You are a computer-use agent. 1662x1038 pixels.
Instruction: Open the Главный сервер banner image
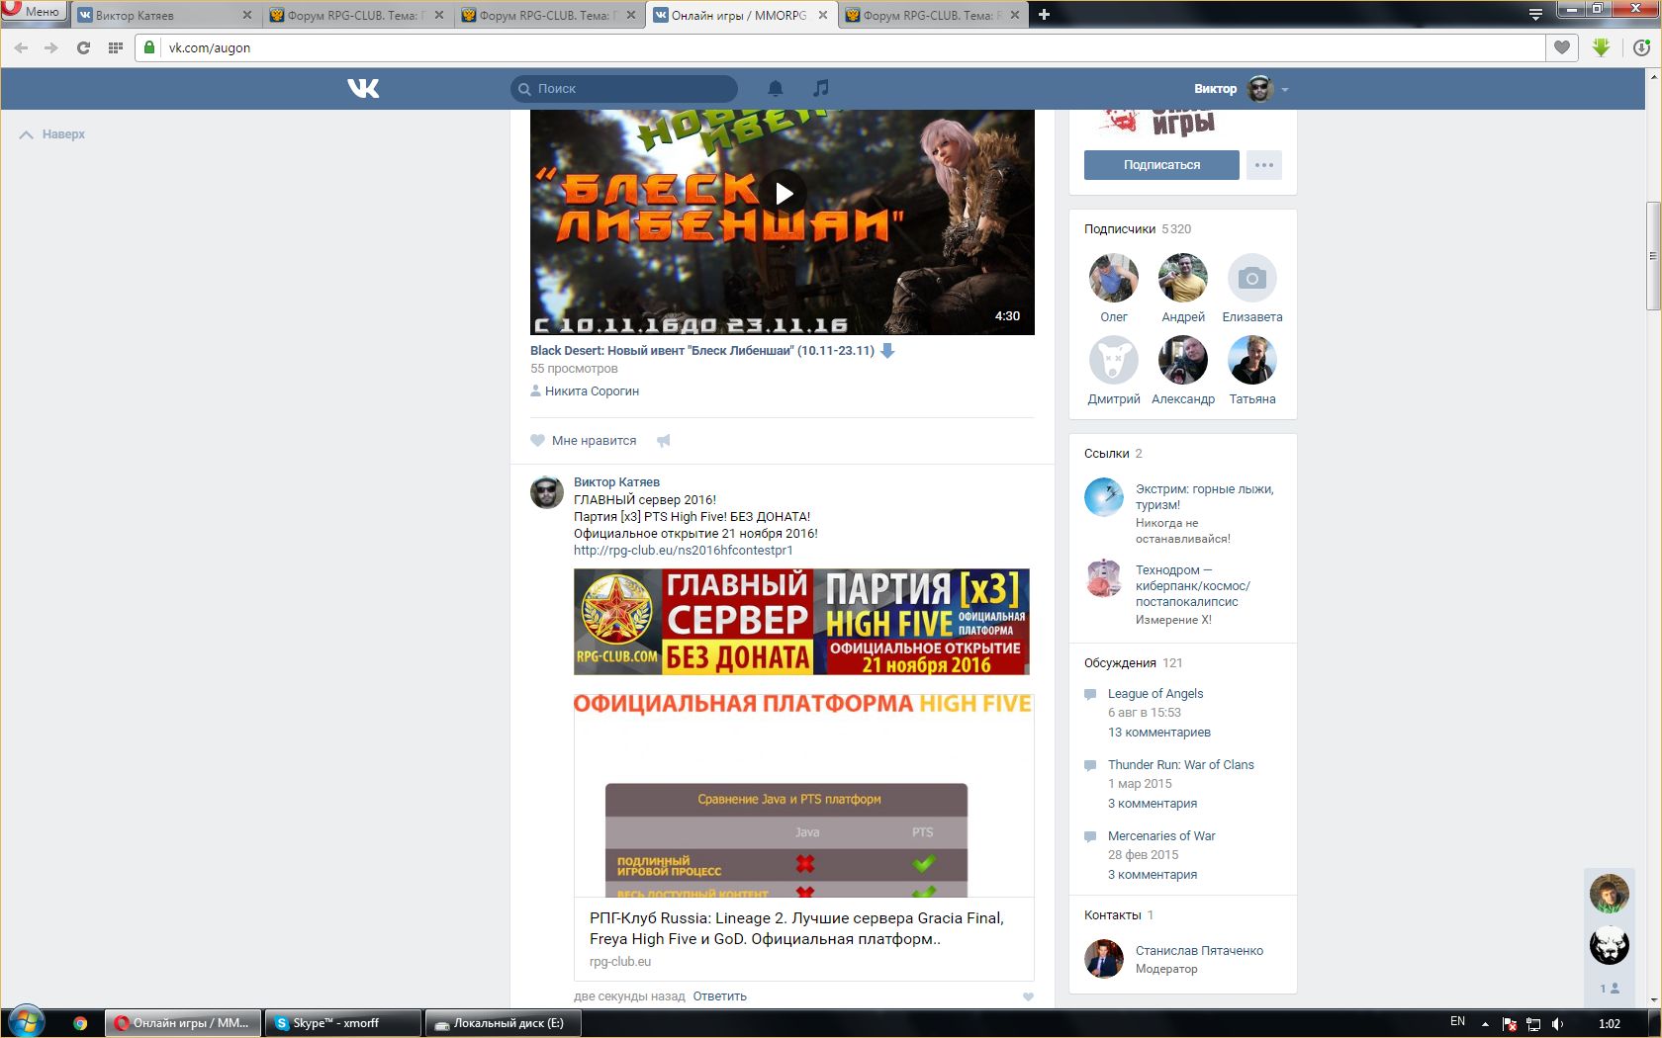point(801,622)
